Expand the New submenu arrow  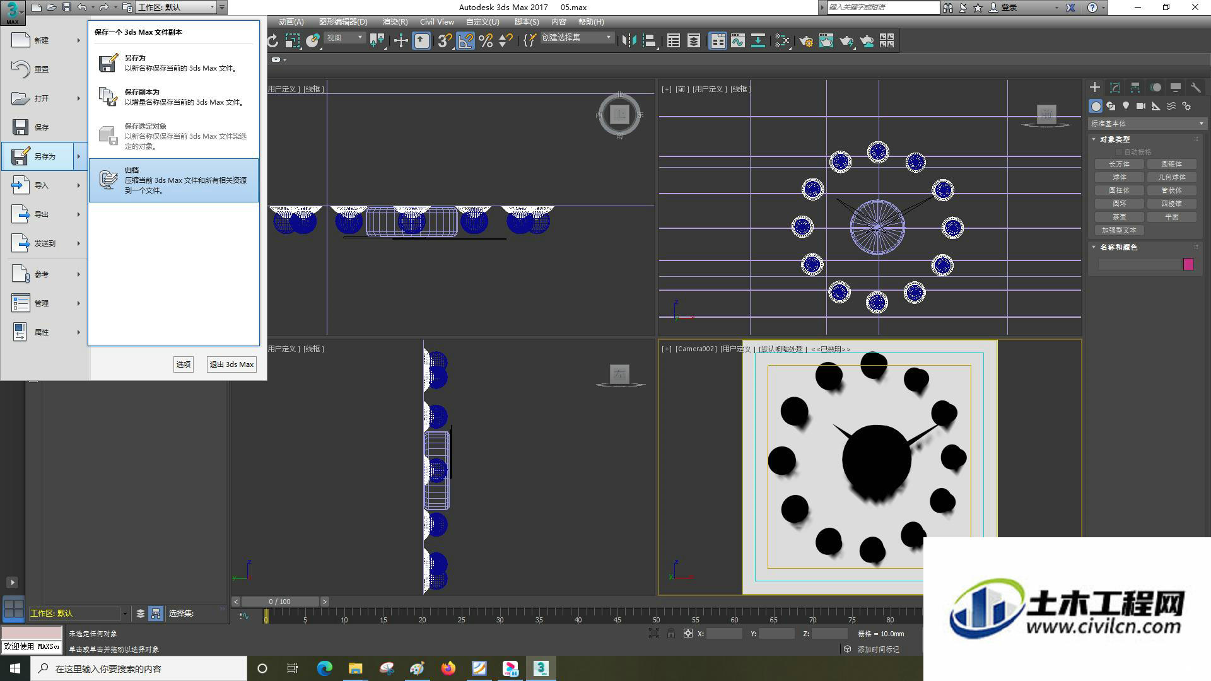(x=79, y=40)
